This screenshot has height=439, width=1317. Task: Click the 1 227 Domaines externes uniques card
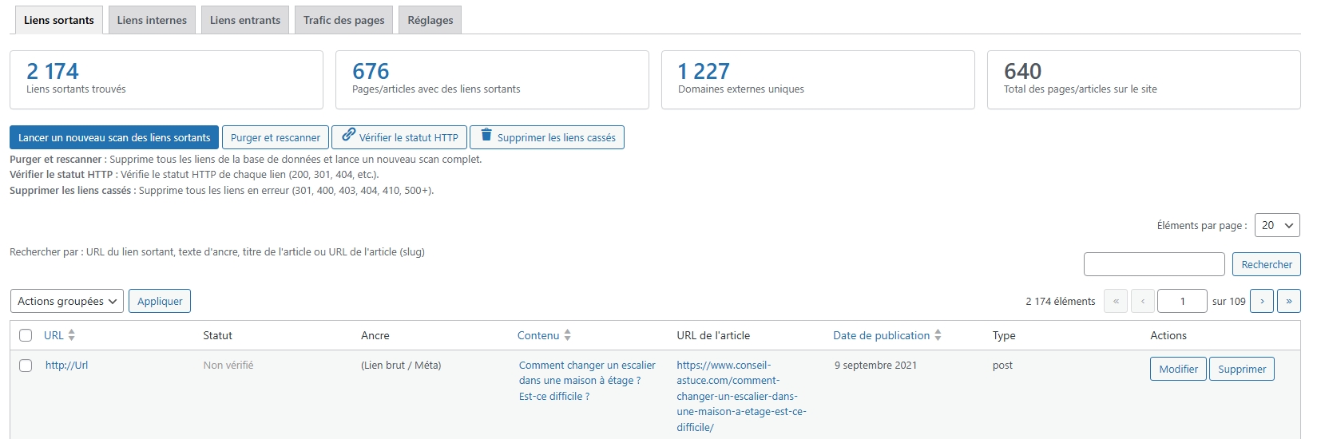pos(818,80)
